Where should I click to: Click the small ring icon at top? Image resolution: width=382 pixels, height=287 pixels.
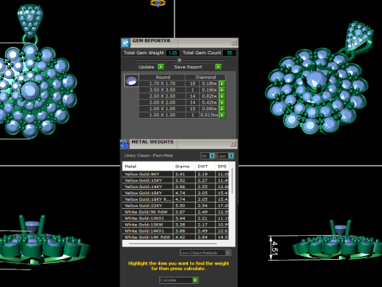[x=158, y=3]
